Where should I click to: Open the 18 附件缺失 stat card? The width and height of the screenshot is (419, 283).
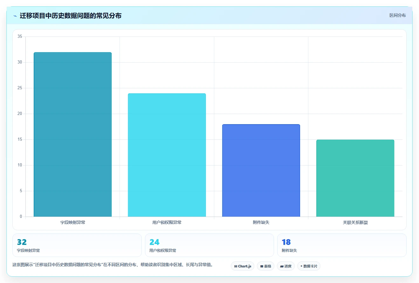click(x=342, y=245)
